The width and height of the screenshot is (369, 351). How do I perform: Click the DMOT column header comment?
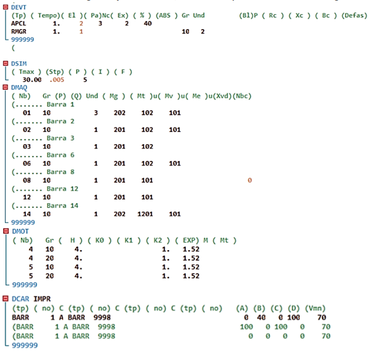[124, 240]
